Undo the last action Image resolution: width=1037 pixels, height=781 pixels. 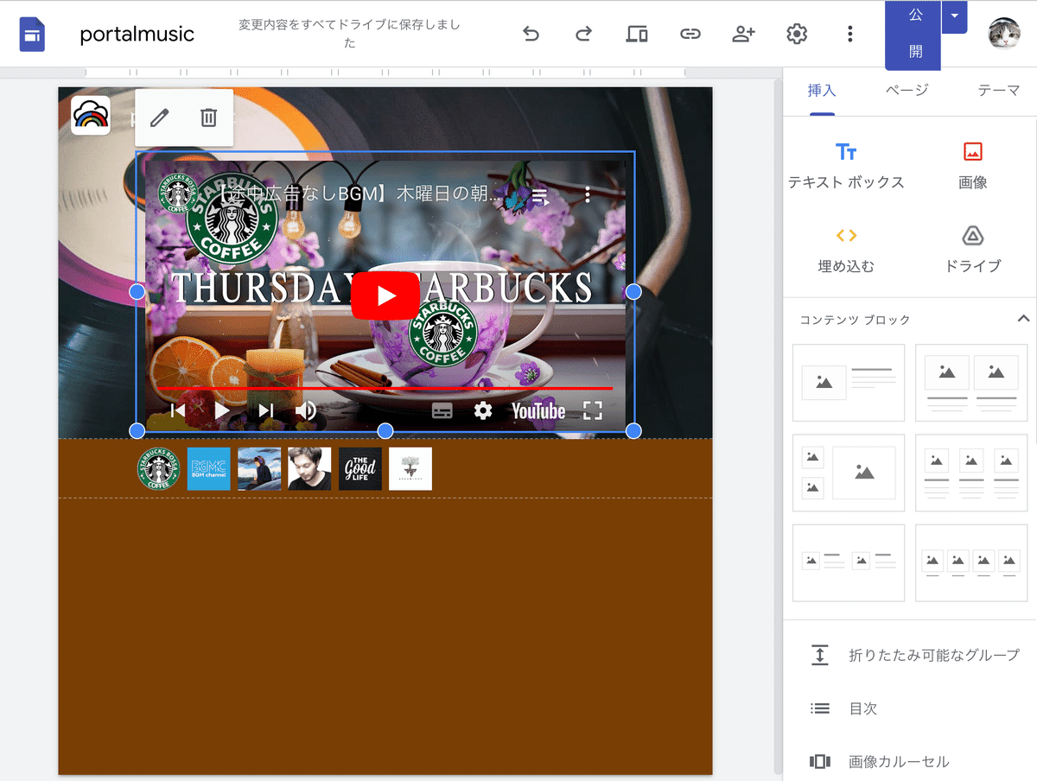click(x=531, y=34)
